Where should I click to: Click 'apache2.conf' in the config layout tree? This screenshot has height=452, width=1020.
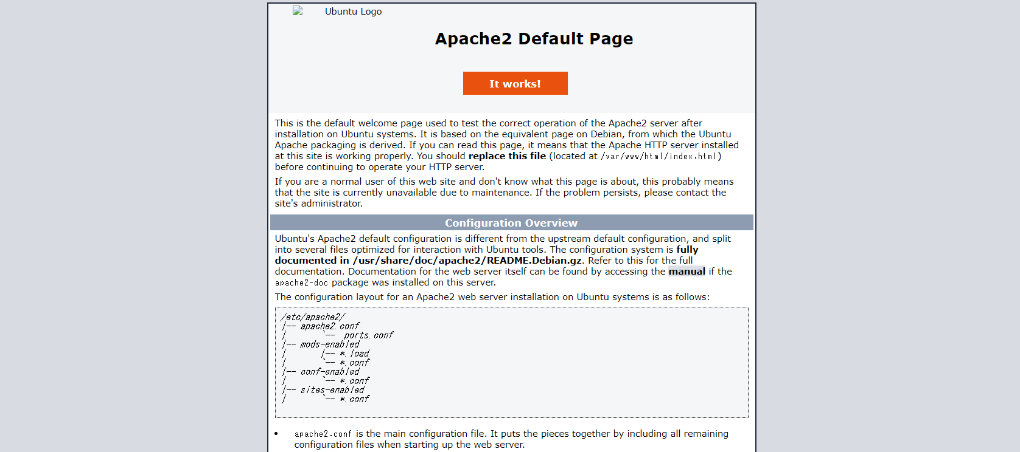tap(329, 326)
